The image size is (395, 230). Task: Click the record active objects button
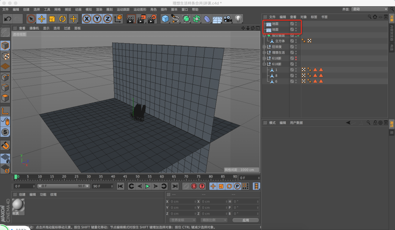pos(194,186)
